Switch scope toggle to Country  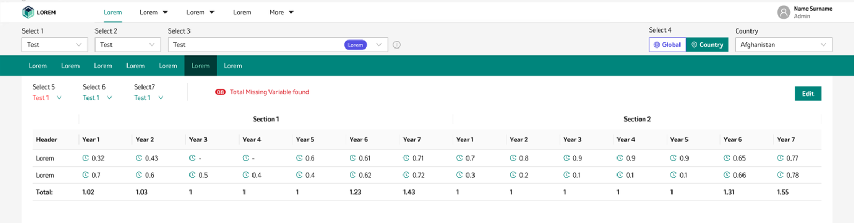[707, 45]
